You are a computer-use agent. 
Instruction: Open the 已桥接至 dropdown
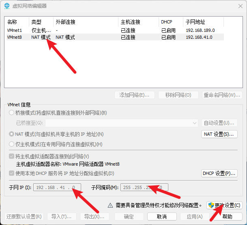pyautogui.click(x=121, y=123)
